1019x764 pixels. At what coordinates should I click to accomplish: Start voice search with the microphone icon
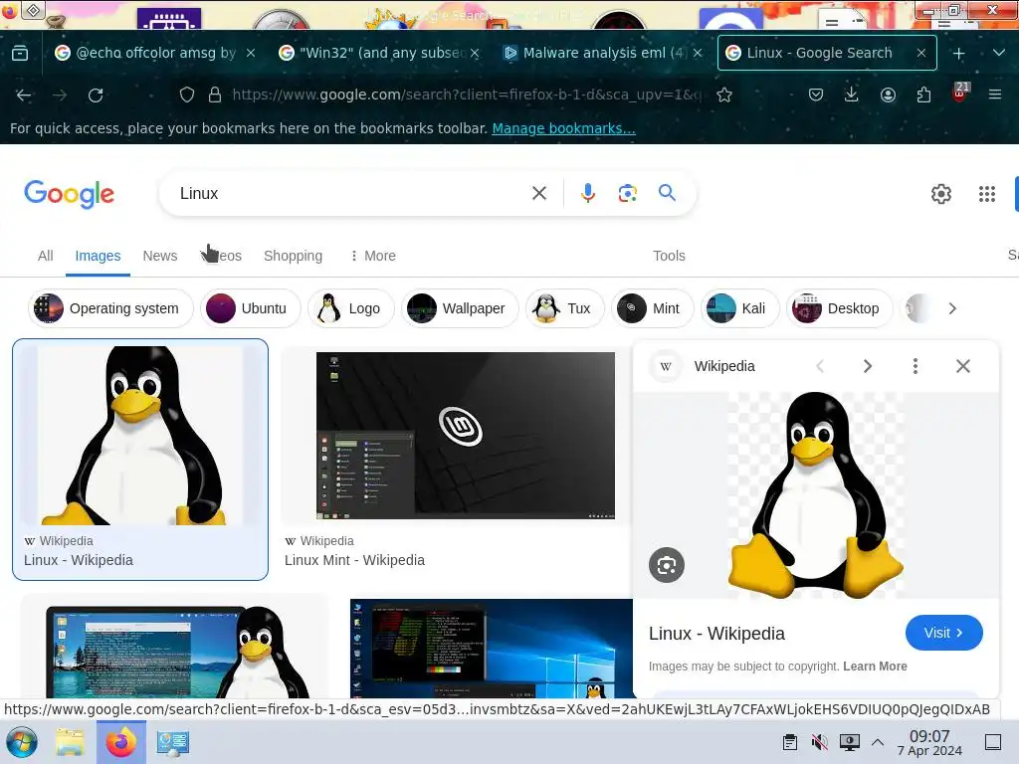click(x=587, y=193)
